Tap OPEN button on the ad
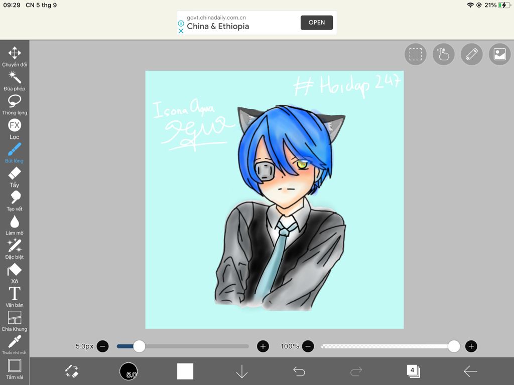The width and height of the screenshot is (514, 385). click(x=317, y=23)
